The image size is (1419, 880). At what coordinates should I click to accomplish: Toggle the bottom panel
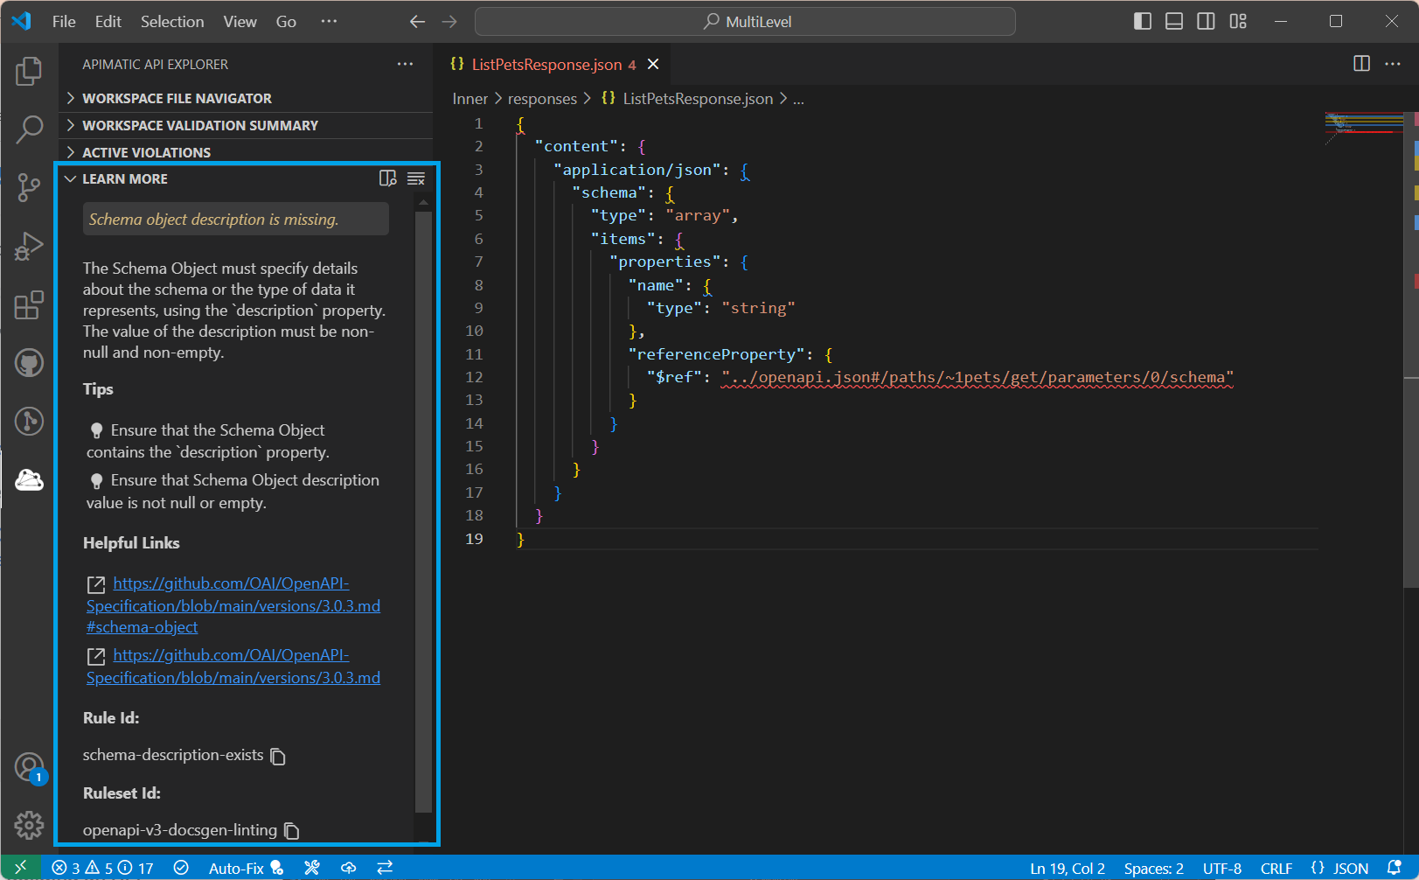point(1174,21)
